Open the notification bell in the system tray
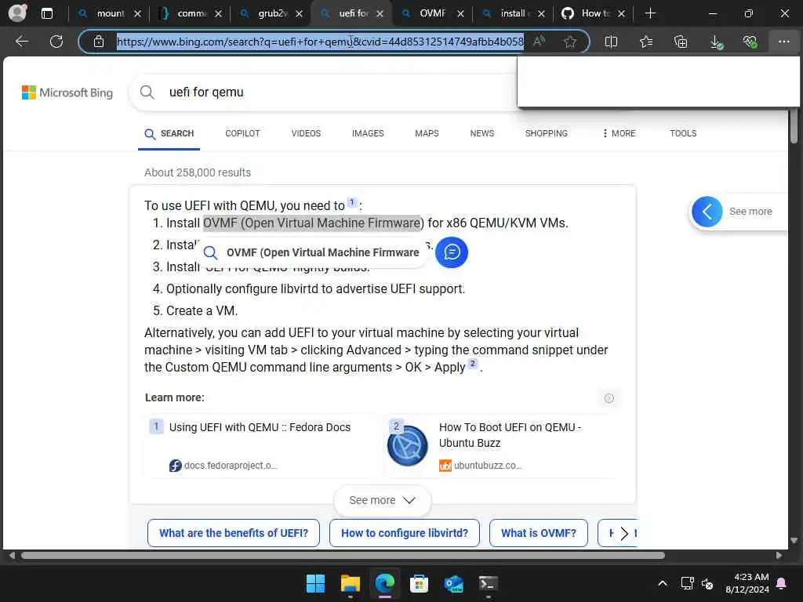803x602 pixels. (782, 583)
